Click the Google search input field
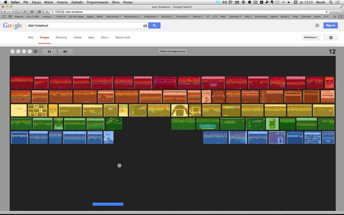344x215 pixels. pyautogui.click(x=84, y=26)
